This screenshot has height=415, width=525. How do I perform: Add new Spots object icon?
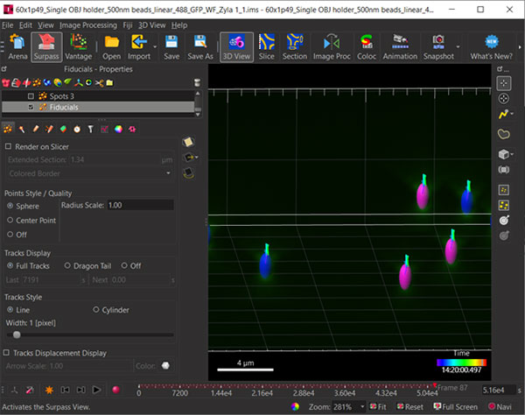tap(37, 82)
